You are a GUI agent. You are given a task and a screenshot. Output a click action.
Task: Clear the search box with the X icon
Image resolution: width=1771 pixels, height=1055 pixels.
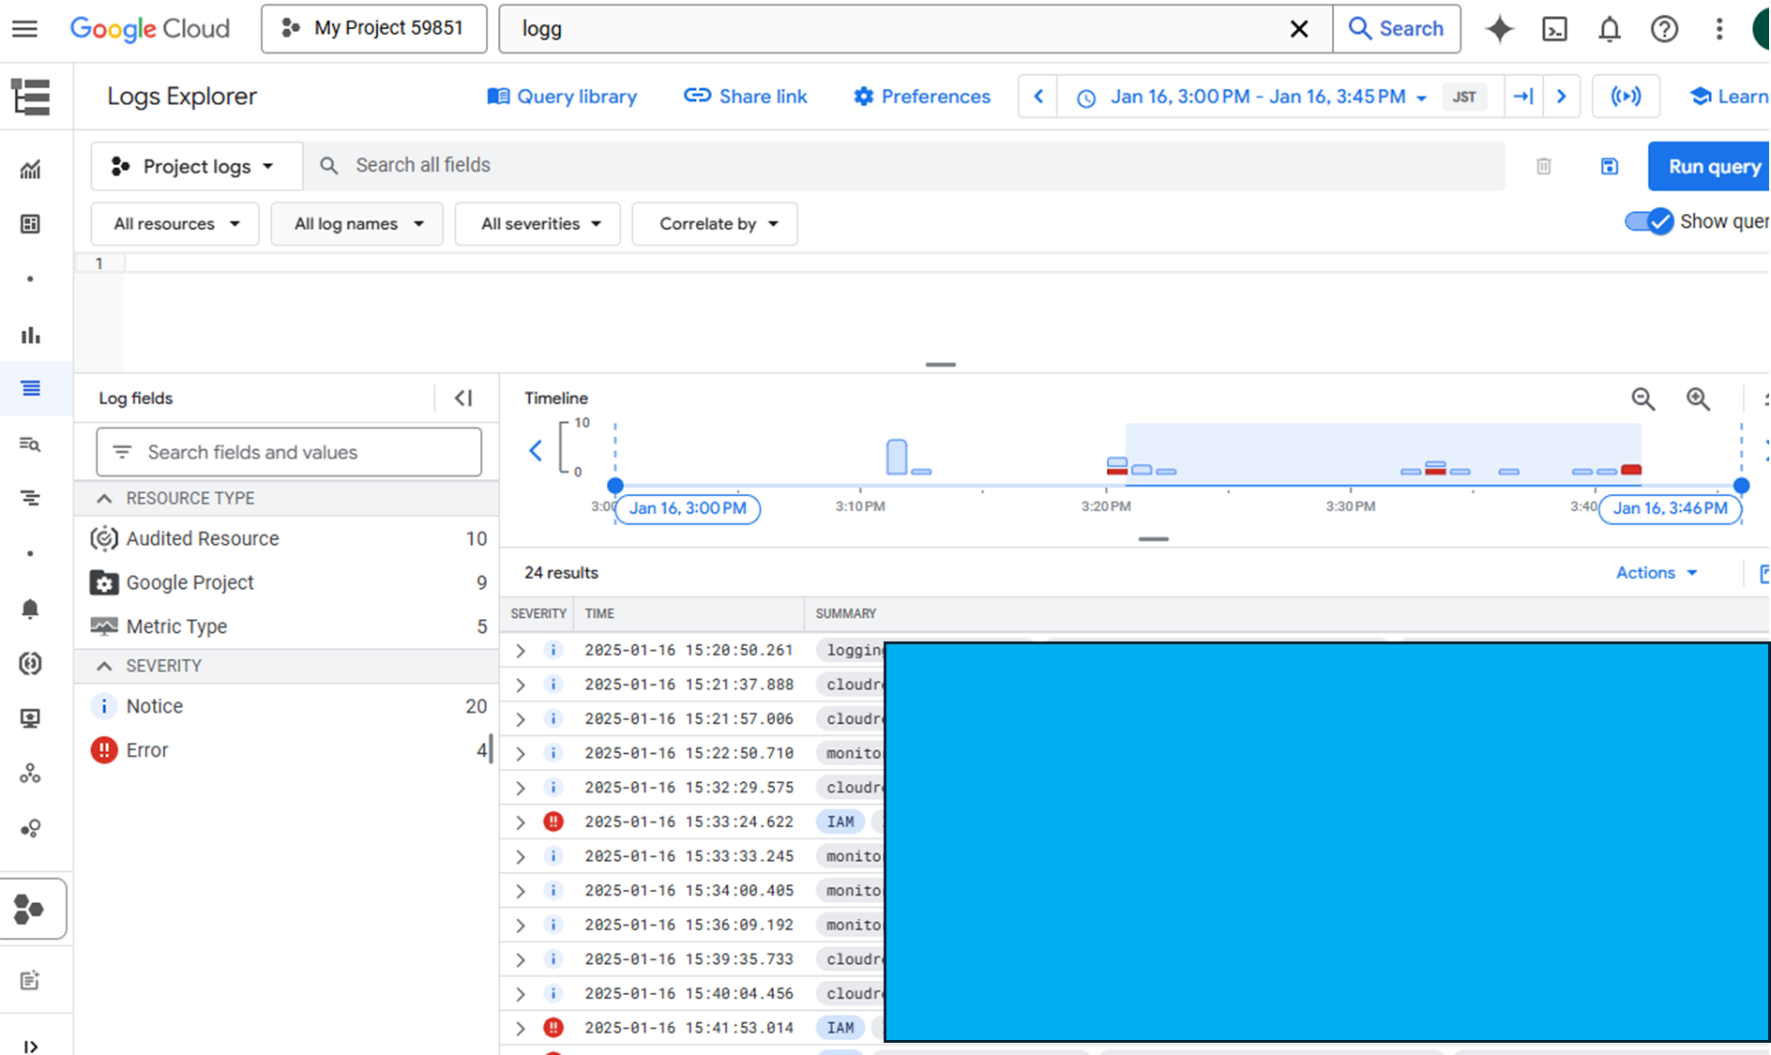[x=1299, y=29]
